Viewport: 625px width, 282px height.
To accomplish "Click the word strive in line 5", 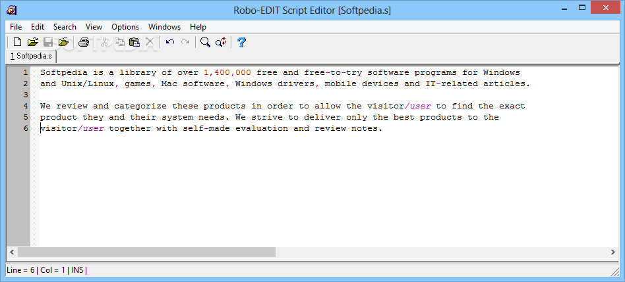I will (x=267, y=117).
